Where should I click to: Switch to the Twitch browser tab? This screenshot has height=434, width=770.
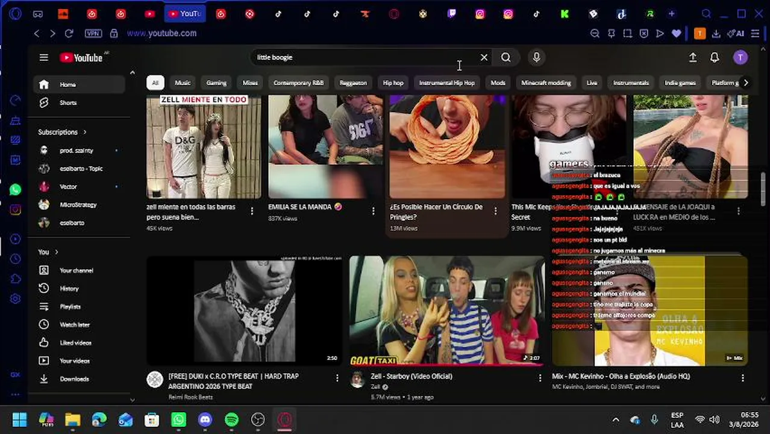click(x=452, y=14)
